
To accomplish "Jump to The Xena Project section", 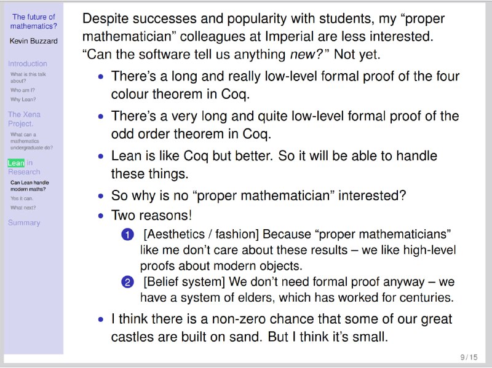I will 24,119.
